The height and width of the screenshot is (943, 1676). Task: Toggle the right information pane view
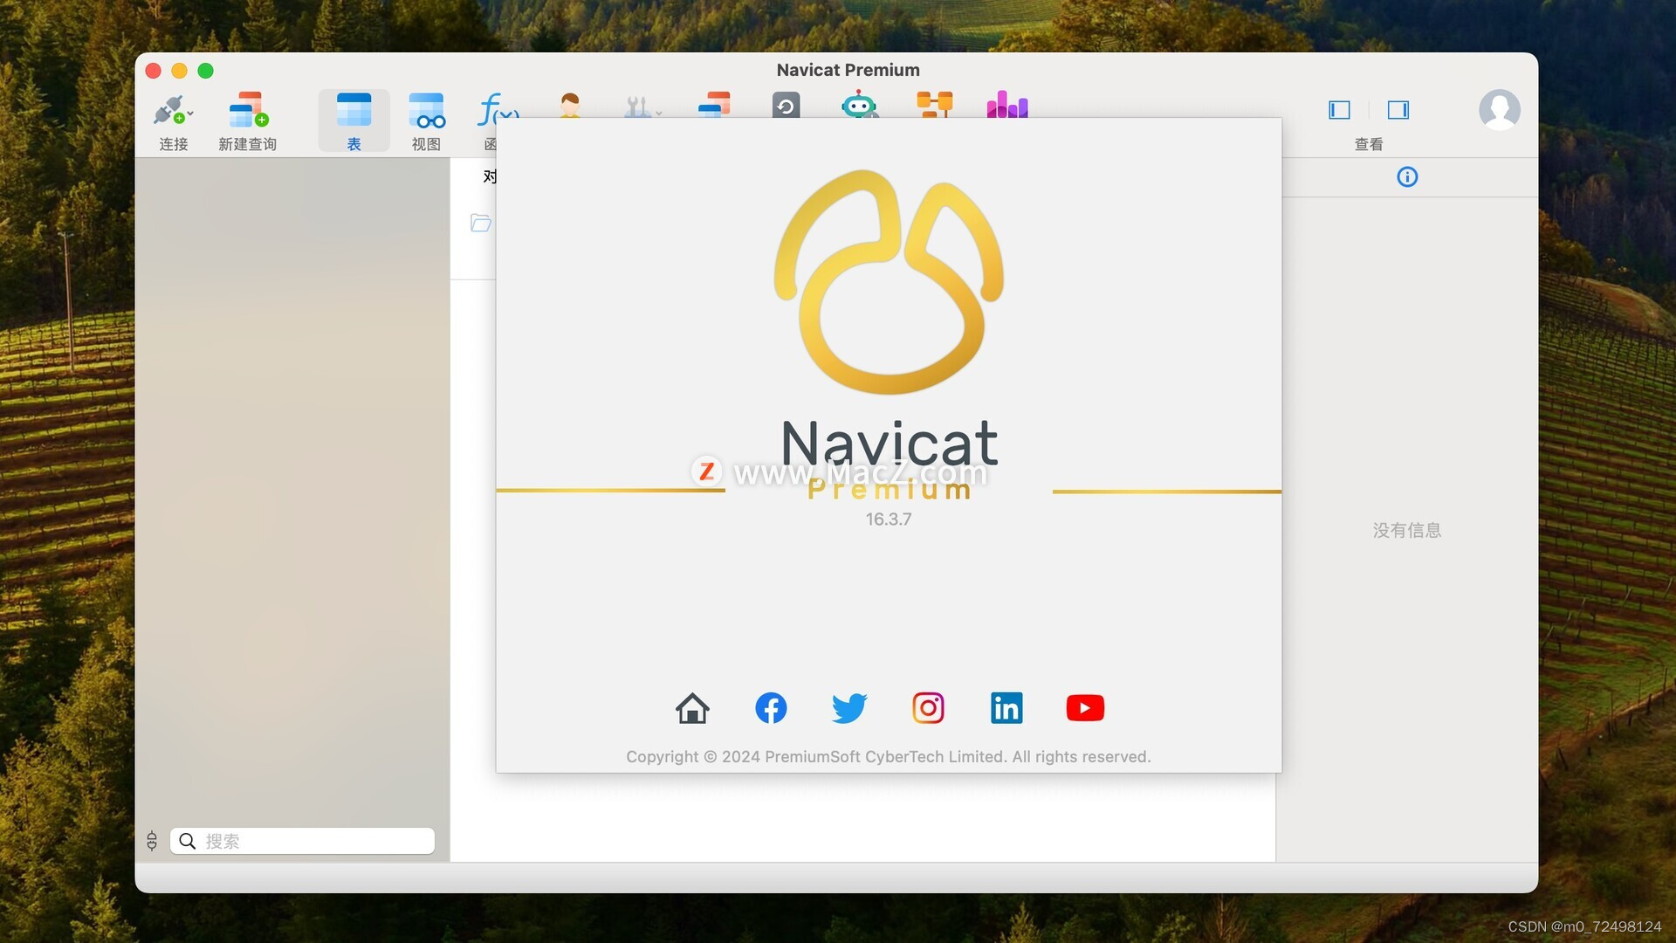tap(1398, 110)
